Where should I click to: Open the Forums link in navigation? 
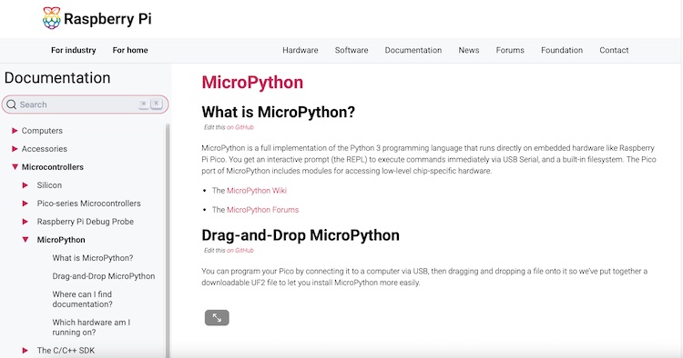pyautogui.click(x=510, y=50)
